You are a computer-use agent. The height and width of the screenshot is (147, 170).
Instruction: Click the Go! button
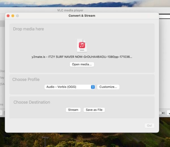click(149, 126)
